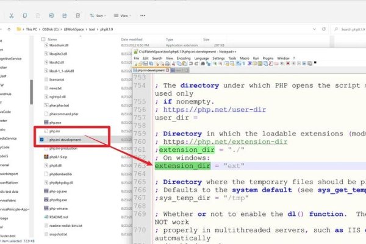Image resolution: width=366 pixels, height=244 pixels.
Task: Select php.ini-production file in list
Action: 63,148
